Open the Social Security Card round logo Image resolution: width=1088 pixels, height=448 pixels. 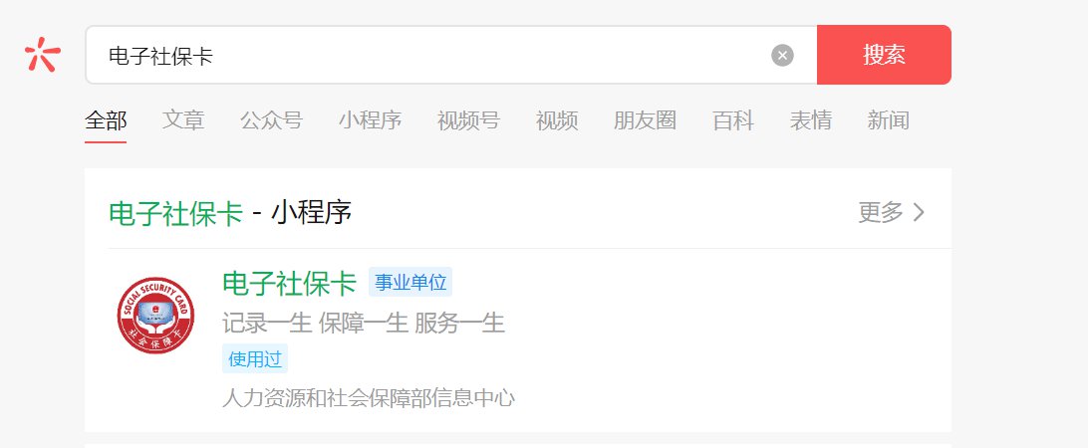[x=155, y=316]
